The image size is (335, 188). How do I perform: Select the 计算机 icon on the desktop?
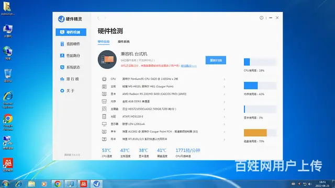8,31
